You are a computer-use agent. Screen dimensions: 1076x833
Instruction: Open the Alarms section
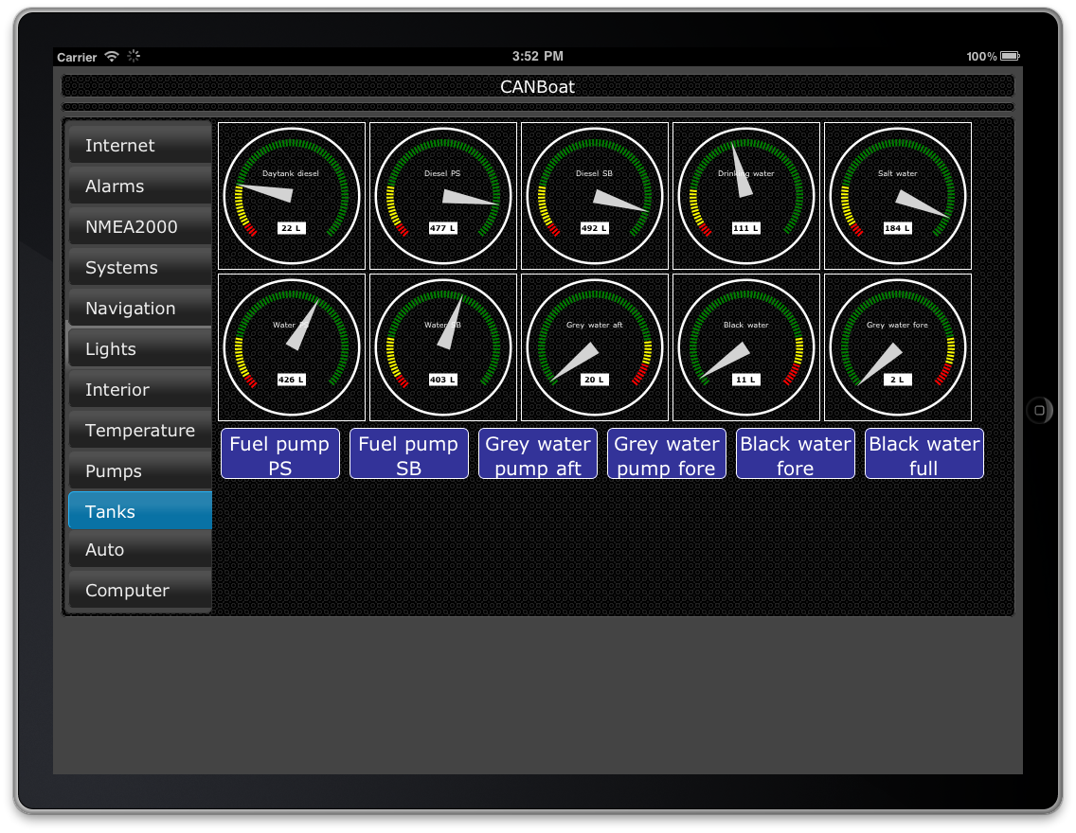(140, 186)
